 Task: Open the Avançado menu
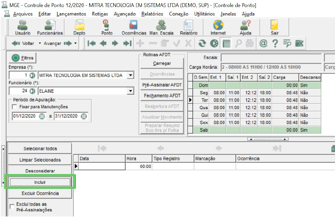(x=124, y=14)
